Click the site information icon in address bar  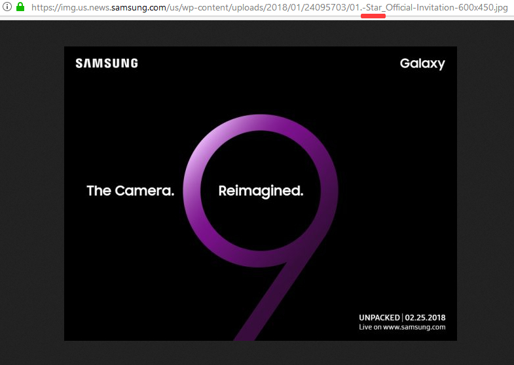(x=7, y=7)
